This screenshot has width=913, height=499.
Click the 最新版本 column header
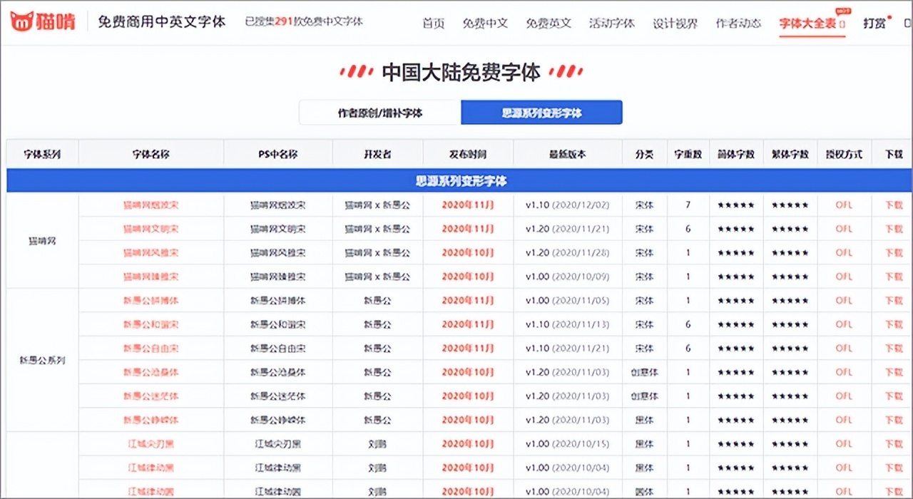pos(567,154)
